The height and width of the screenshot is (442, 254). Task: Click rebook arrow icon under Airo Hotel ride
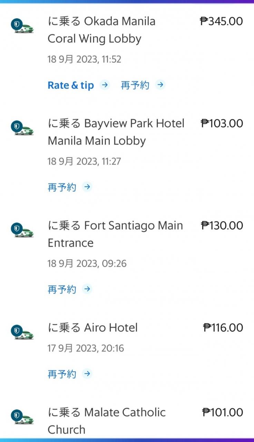88,374
